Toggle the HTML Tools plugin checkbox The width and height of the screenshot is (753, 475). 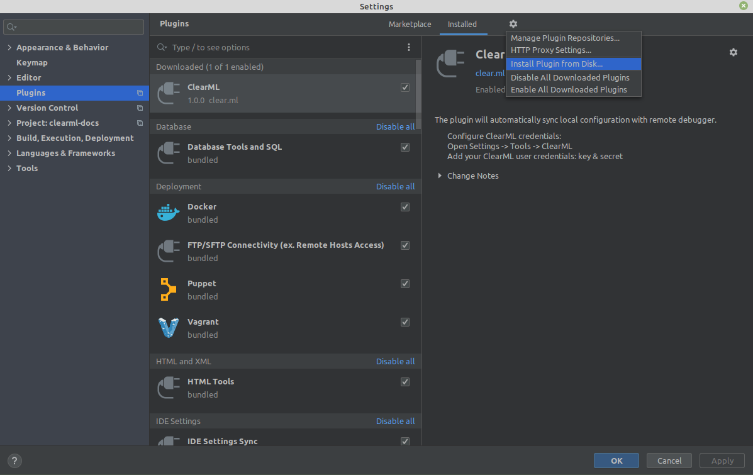[x=405, y=382]
